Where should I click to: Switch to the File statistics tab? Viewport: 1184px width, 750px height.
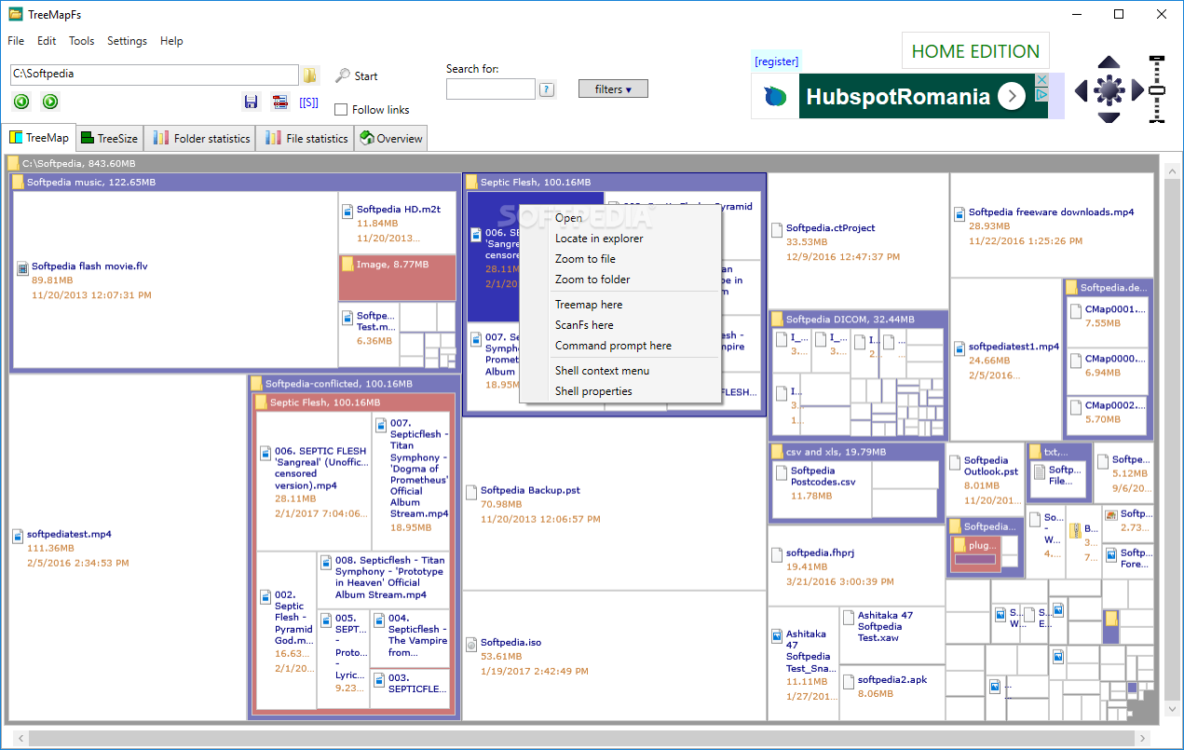(306, 139)
